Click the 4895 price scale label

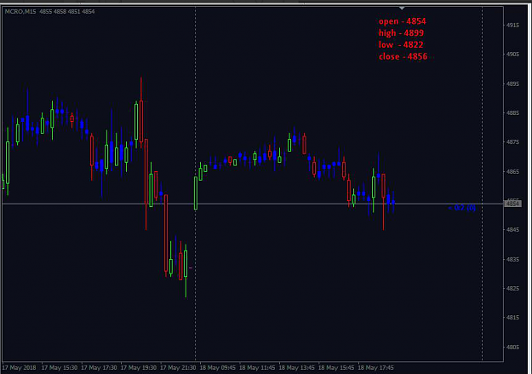tap(512, 83)
